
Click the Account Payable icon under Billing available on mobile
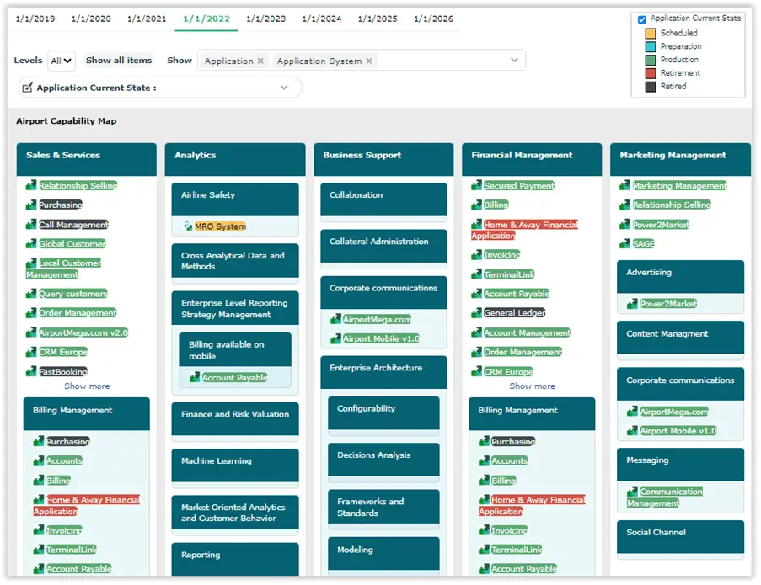click(x=195, y=377)
